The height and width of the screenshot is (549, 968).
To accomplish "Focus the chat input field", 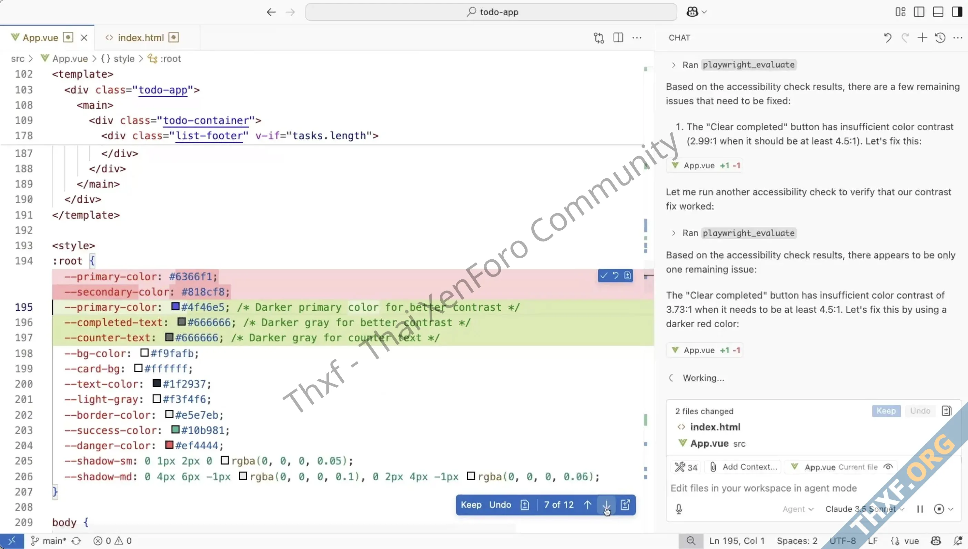I will click(814, 488).
